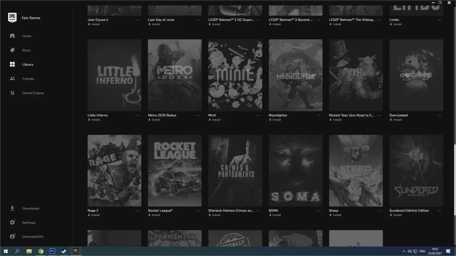456x256 pixels.
Task: Click the library vertical scrollbar thumb
Action: click(x=455, y=180)
